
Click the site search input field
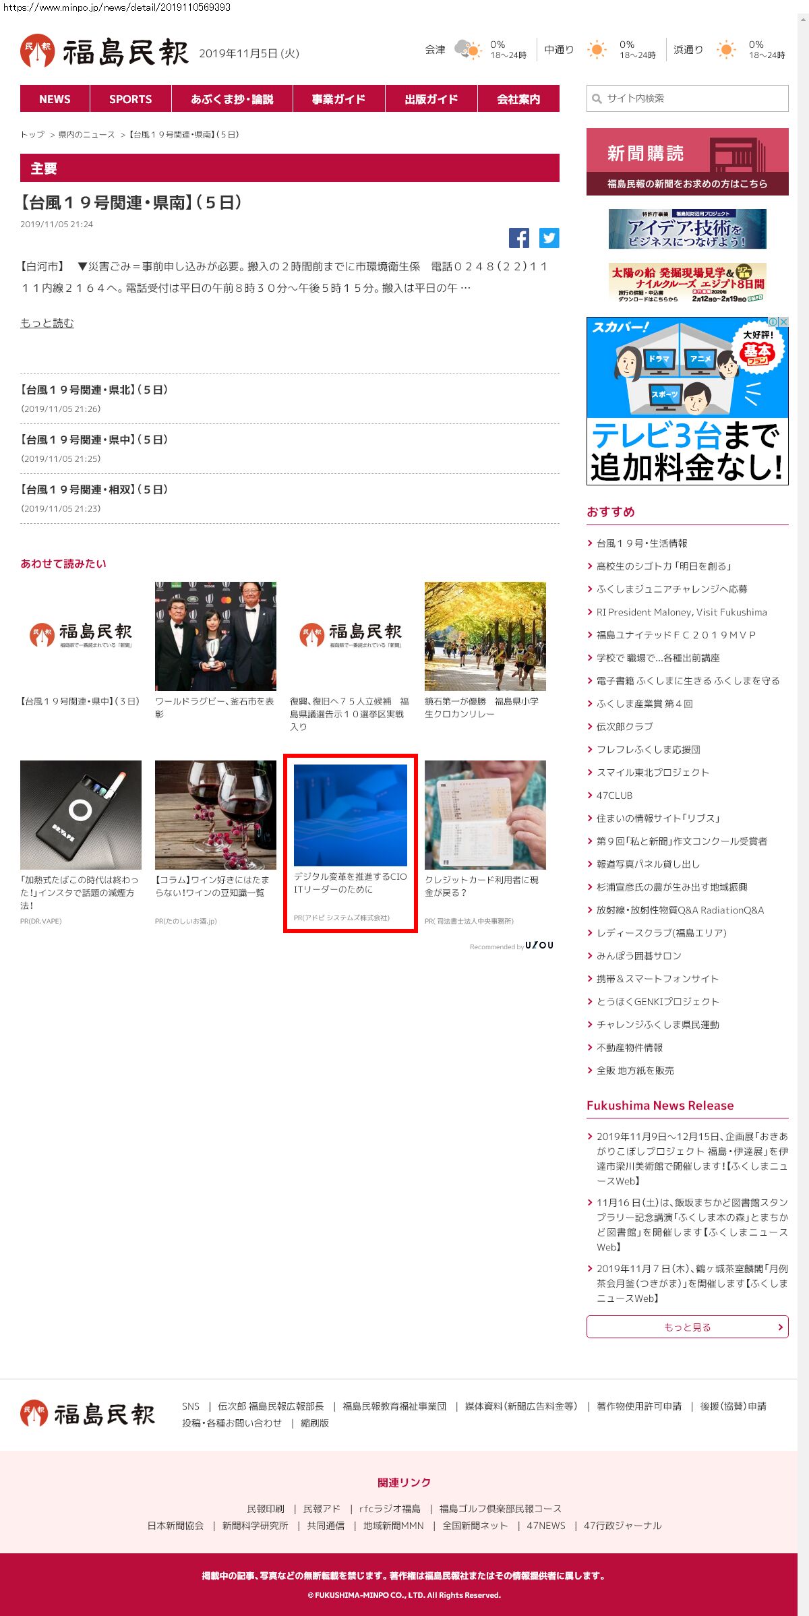[x=694, y=98]
